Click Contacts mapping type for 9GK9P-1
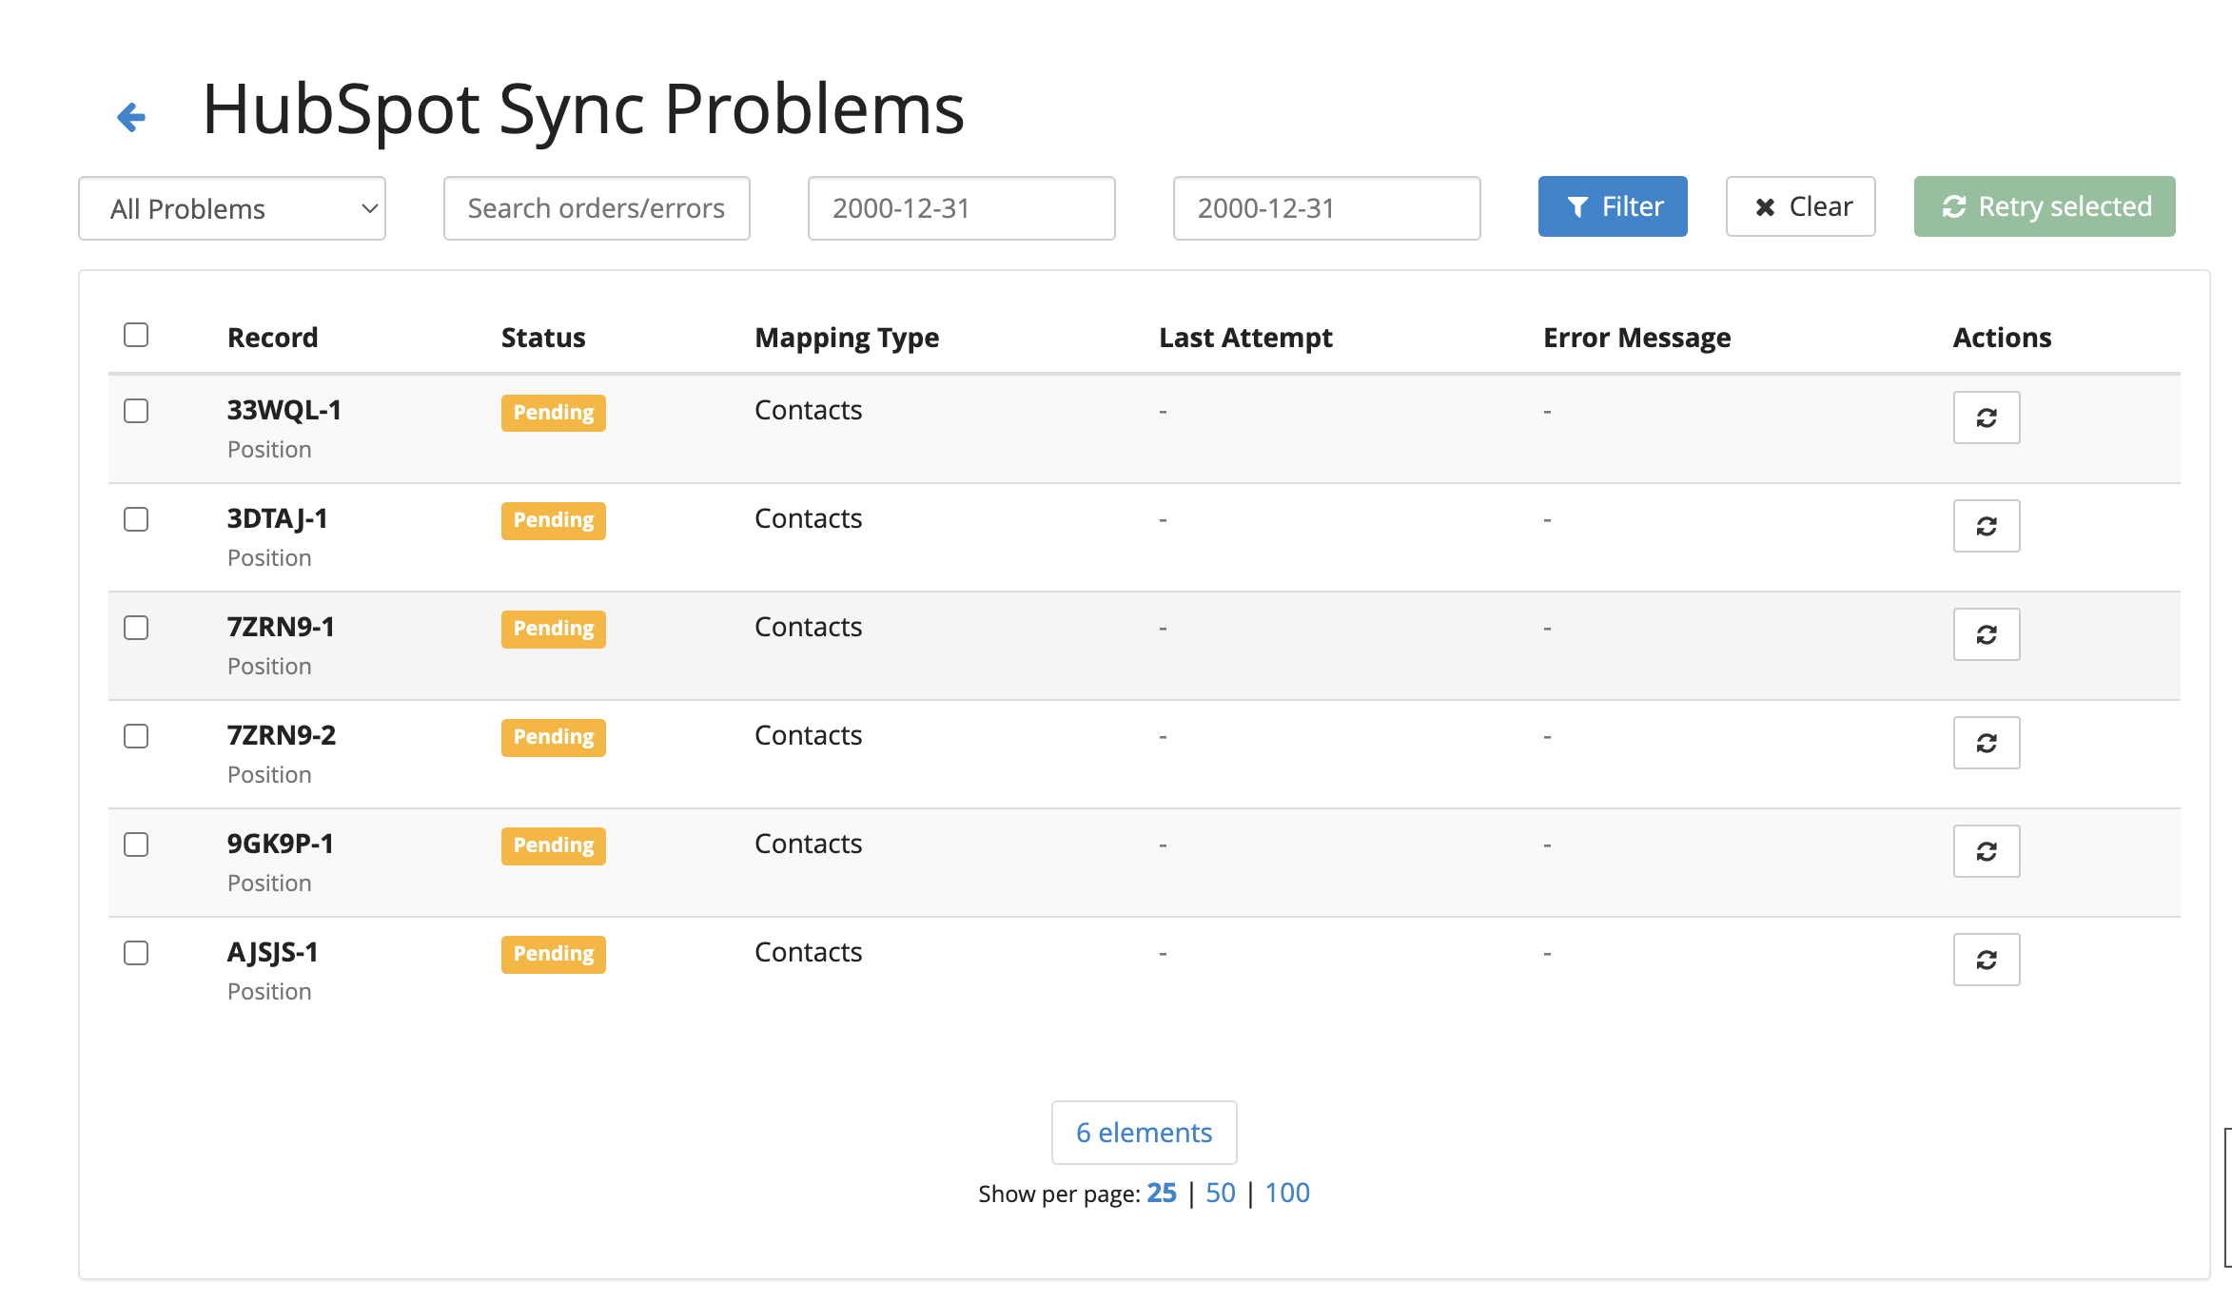The height and width of the screenshot is (1301, 2232). [x=809, y=844]
